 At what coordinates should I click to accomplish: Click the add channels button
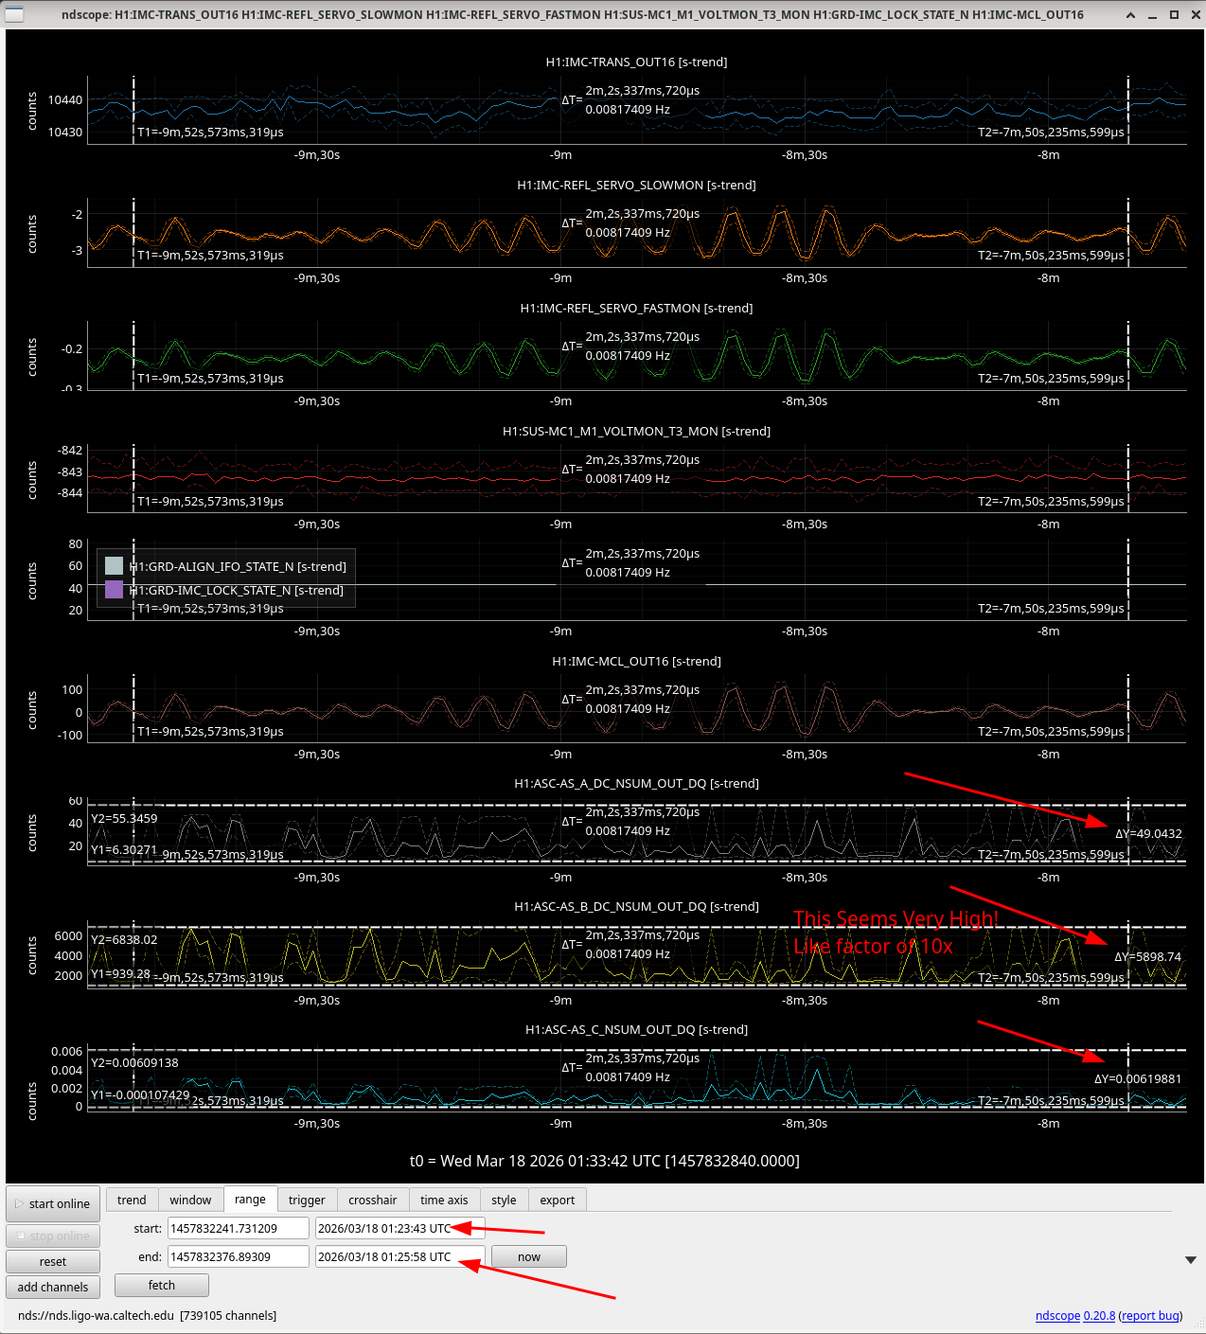pyautogui.click(x=53, y=1287)
